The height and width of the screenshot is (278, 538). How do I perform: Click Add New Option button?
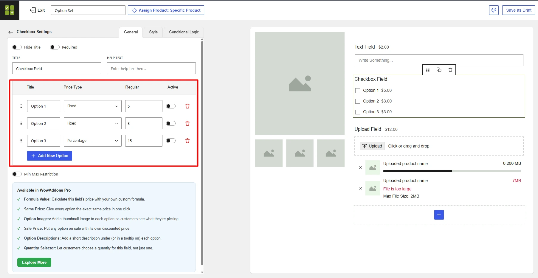(x=49, y=156)
